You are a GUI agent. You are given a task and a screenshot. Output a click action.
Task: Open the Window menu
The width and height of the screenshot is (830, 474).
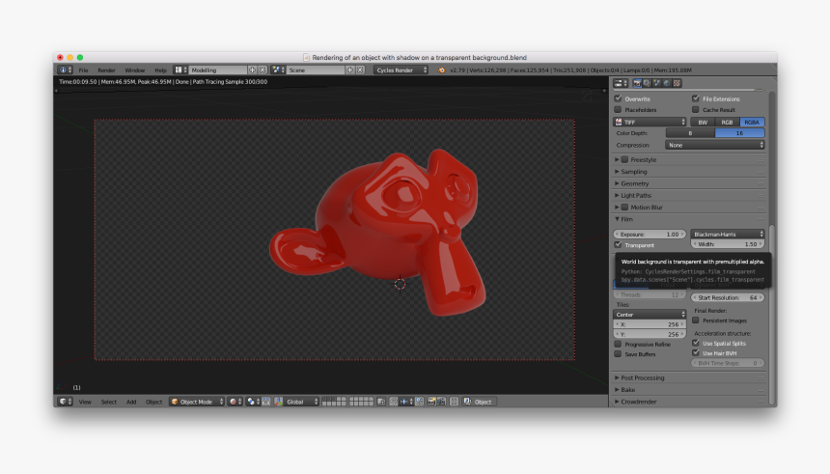point(134,70)
